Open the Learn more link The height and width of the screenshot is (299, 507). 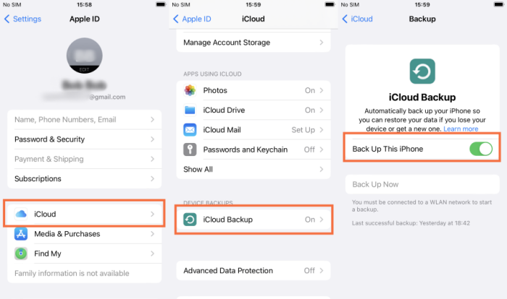[461, 129]
